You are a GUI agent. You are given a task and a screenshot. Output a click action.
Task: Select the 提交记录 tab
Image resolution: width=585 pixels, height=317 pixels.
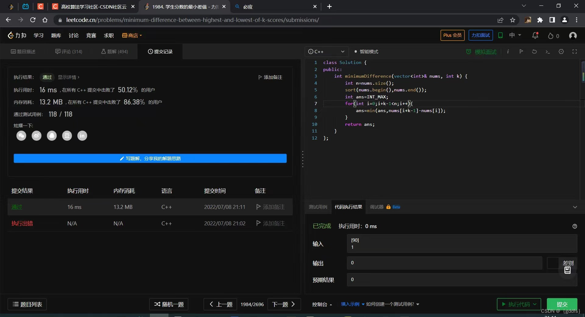(x=160, y=52)
